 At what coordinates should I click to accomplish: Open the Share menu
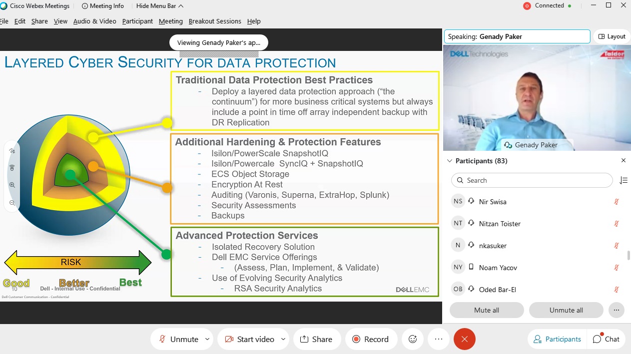39,21
